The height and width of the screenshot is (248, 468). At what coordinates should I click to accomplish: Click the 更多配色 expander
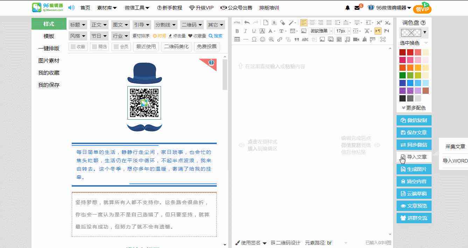414,108
